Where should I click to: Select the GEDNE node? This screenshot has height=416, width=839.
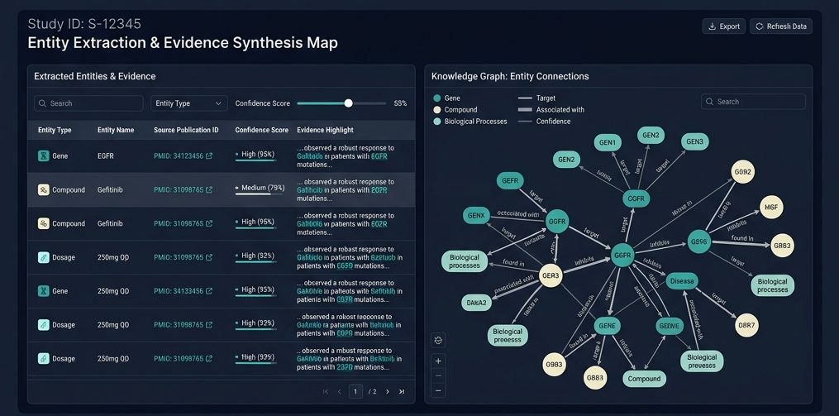pos(670,326)
